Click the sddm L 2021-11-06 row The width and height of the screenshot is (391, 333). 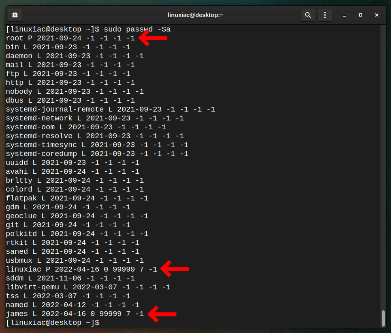[71, 278]
